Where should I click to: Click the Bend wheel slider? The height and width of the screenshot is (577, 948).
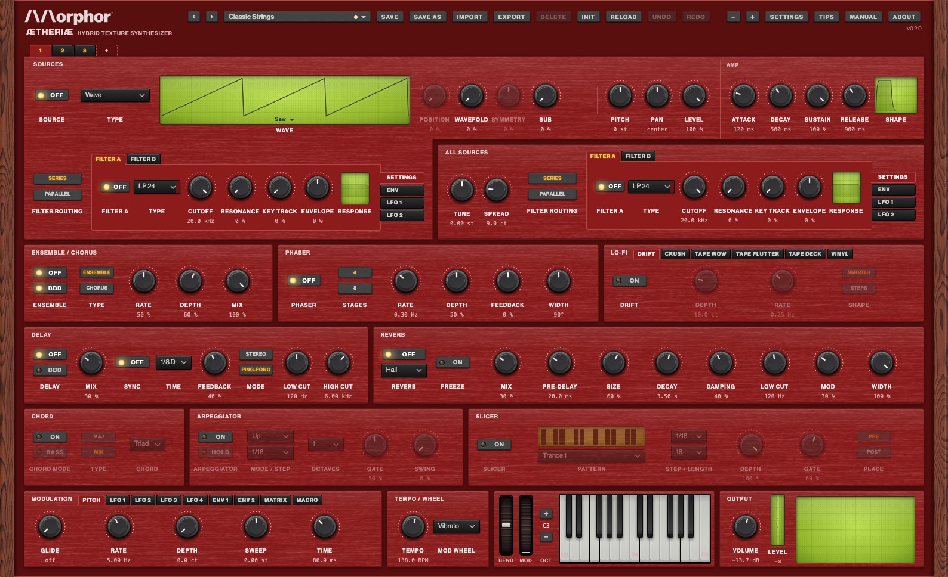coord(506,525)
